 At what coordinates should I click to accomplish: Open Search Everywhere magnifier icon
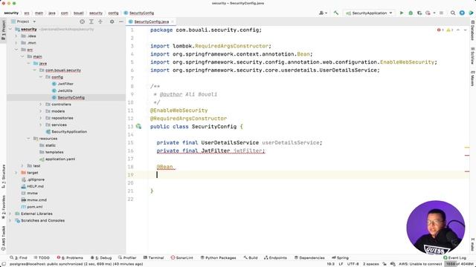coord(453,13)
